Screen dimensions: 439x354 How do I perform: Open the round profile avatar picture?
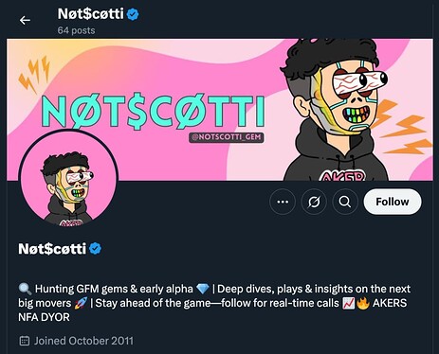click(x=68, y=178)
